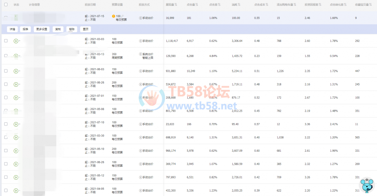This screenshot has width=377, height=196.
Task: Sort by 展现量 using its sort icon
Action: coord(176,5)
